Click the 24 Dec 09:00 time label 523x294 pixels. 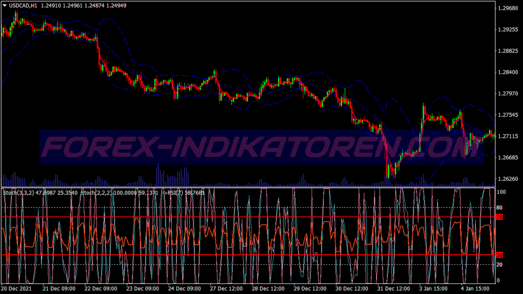[184, 289]
